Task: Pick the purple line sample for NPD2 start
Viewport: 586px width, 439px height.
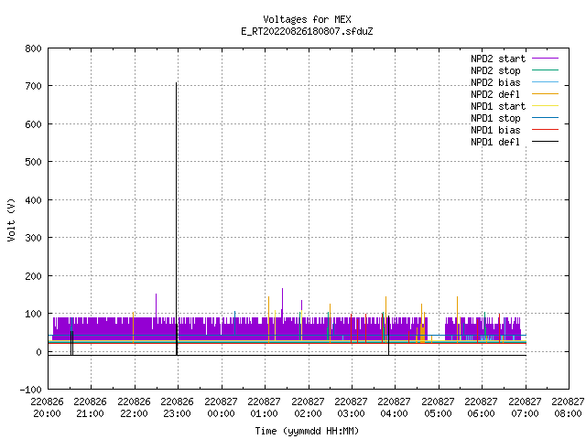Action: [x=545, y=59]
